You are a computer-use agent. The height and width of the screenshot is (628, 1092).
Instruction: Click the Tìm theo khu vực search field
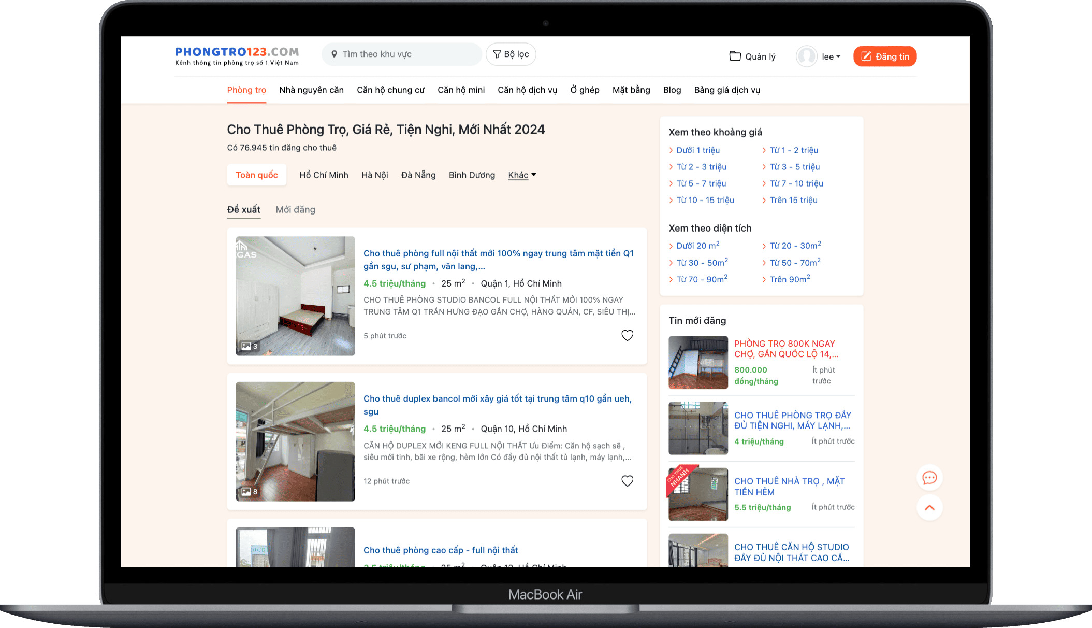[x=402, y=54]
